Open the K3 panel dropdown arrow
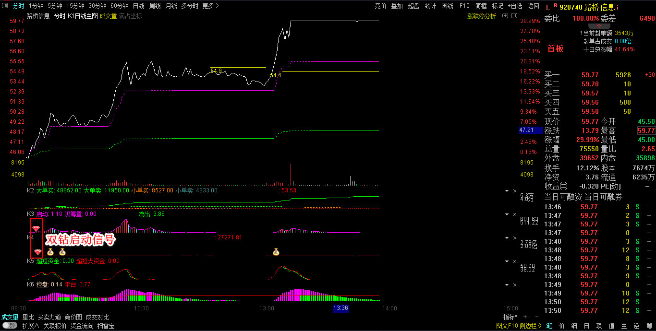 [507, 214]
